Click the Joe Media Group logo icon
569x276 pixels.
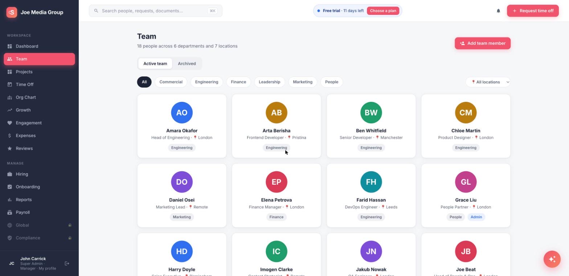click(12, 12)
